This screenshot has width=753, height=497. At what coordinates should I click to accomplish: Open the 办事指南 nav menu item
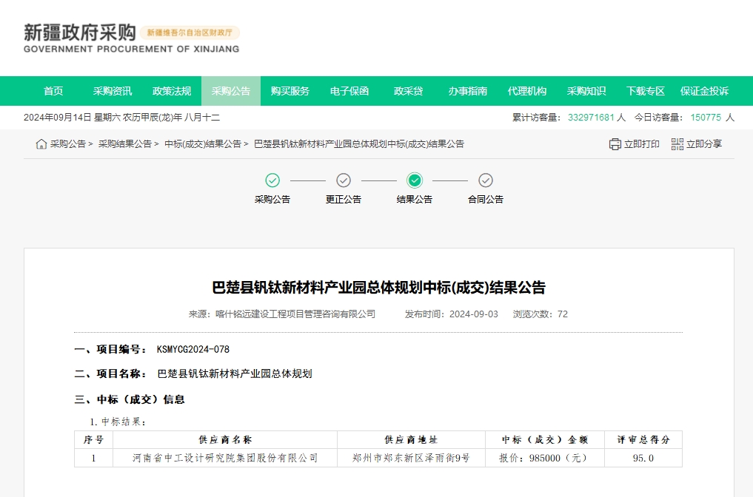coord(468,91)
